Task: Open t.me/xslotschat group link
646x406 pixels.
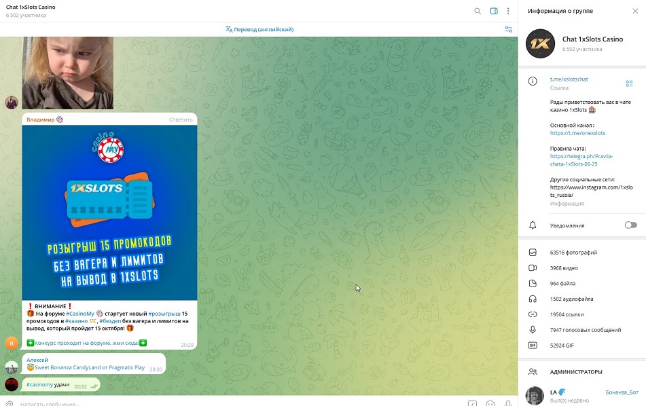Action: [x=569, y=79]
